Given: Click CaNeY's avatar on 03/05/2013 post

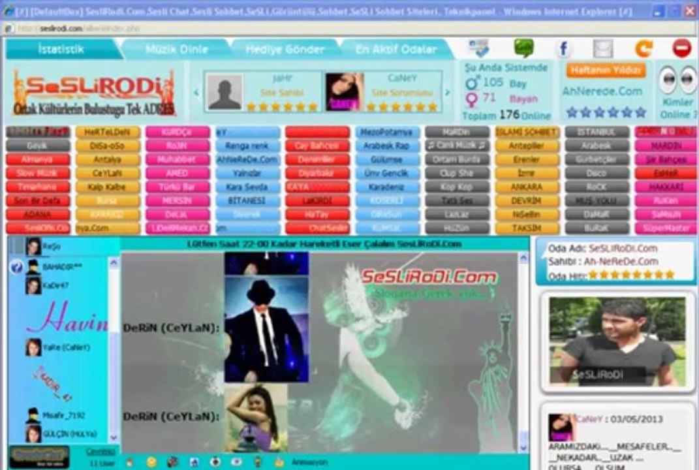Looking at the screenshot, I should (x=561, y=427).
